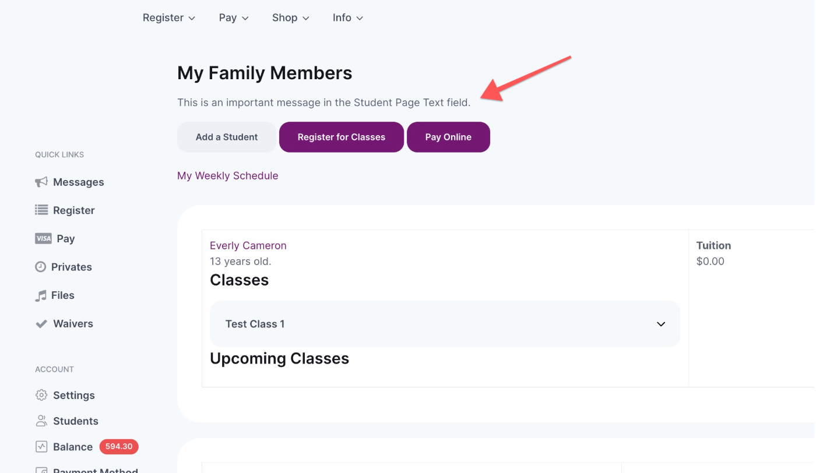Open the Pay dropdown in top navigation

[x=234, y=18]
